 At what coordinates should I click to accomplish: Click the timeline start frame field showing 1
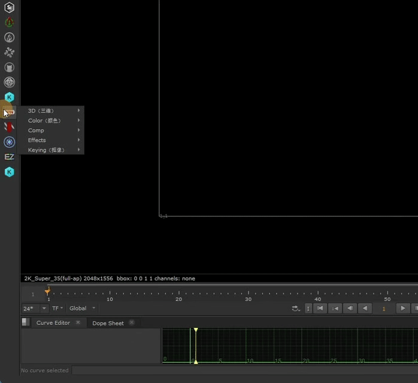tap(33, 294)
